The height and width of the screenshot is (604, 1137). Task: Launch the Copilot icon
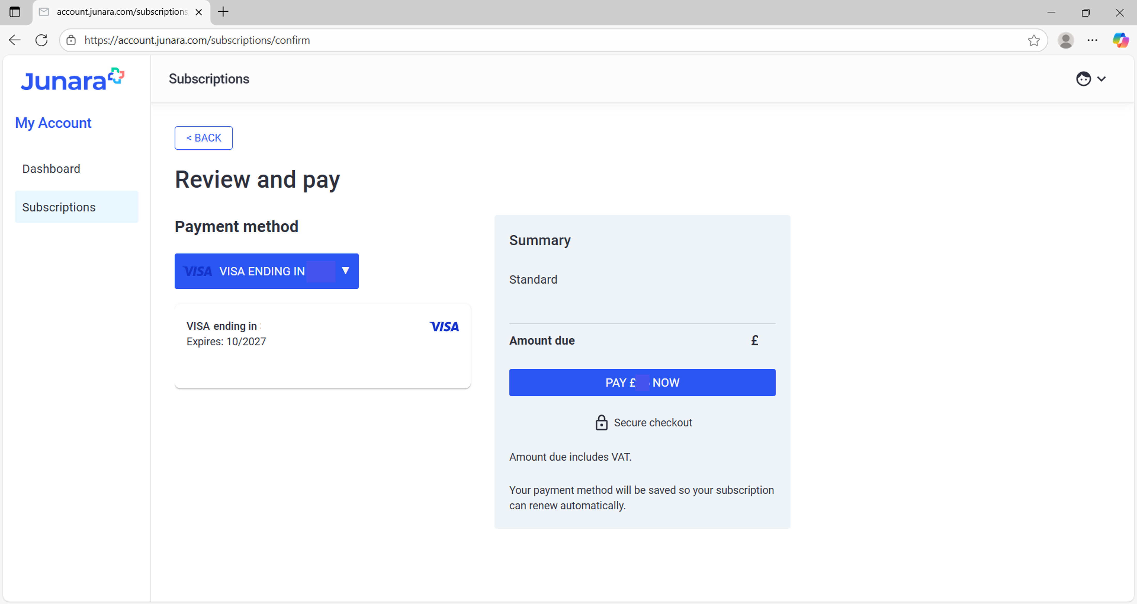pos(1120,40)
